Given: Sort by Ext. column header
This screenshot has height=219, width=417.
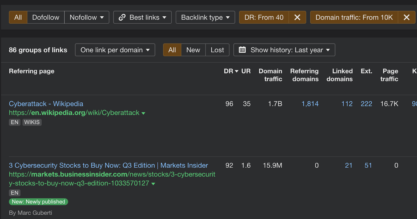Looking at the screenshot, I should click(366, 71).
